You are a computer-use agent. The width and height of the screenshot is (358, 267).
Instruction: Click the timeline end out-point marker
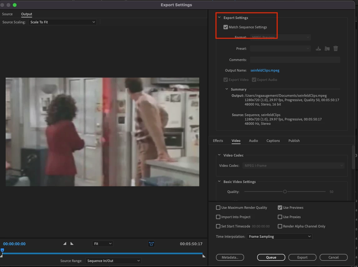click(204, 256)
